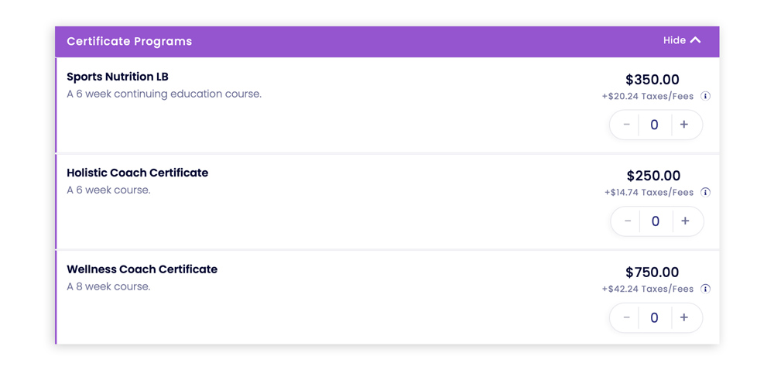
Task: Increase Sports Nutrition LB quantity with plus
Action: click(684, 125)
